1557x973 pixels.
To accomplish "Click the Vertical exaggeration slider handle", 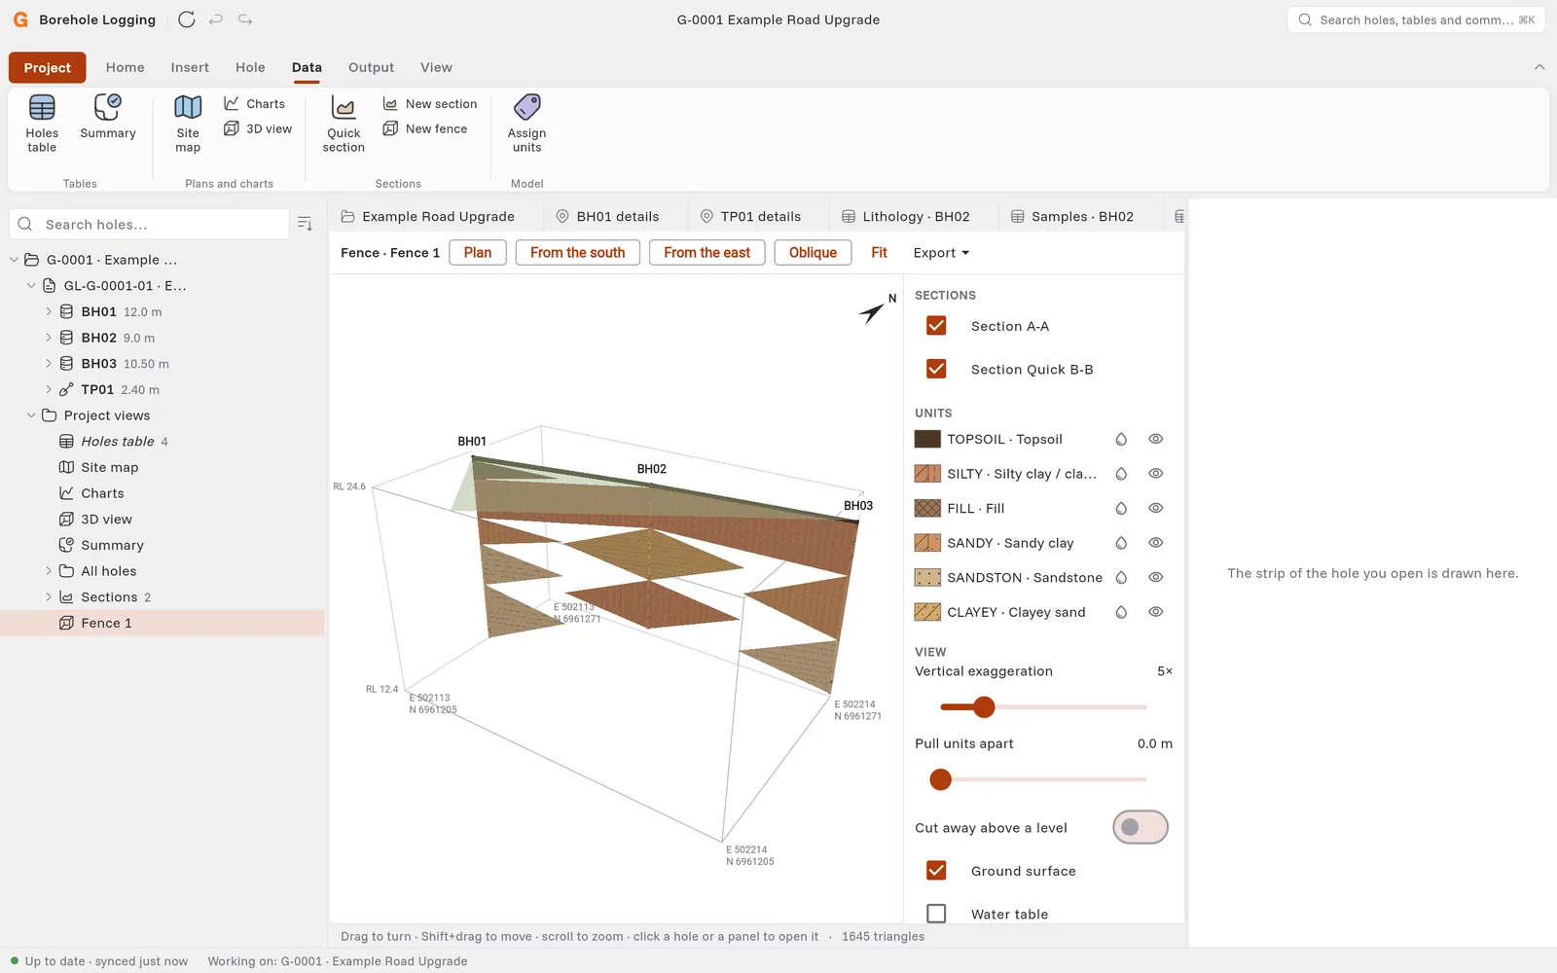I will (984, 707).
